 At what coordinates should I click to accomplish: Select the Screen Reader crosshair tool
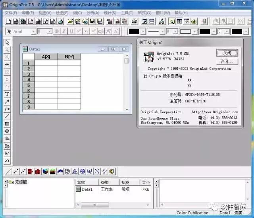point(7,64)
